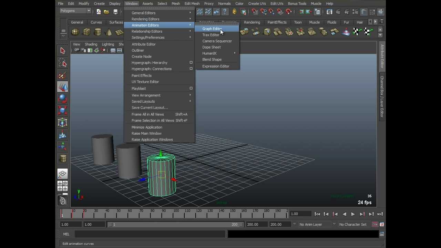This screenshot has height=248, width=441.
Task: Expand the HumanIK submenu
Action: point(217,53)
